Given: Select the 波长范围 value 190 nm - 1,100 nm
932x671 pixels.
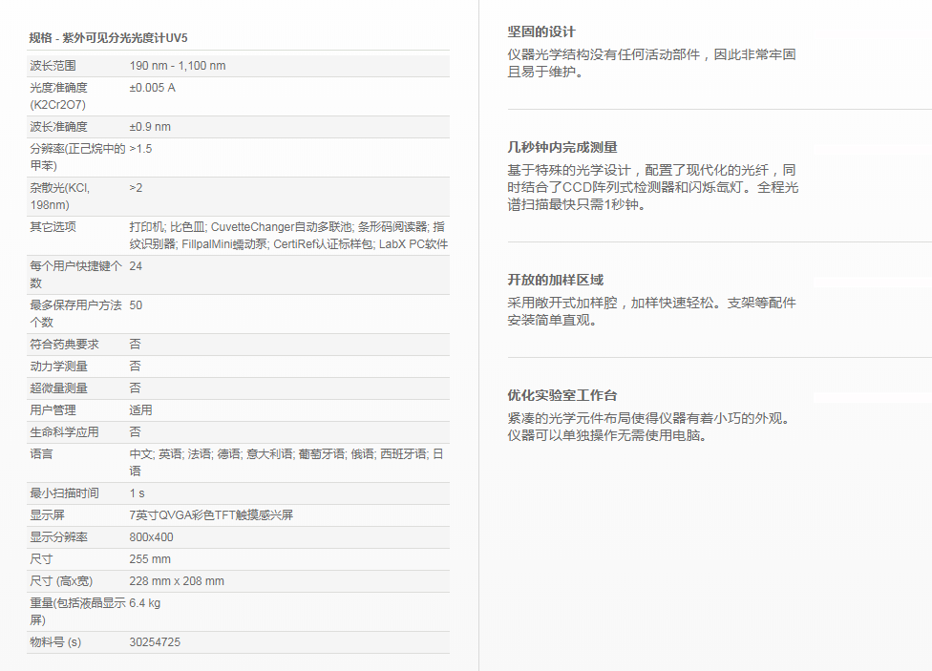Looking at the screenshot, I should [x=178, y=66].
